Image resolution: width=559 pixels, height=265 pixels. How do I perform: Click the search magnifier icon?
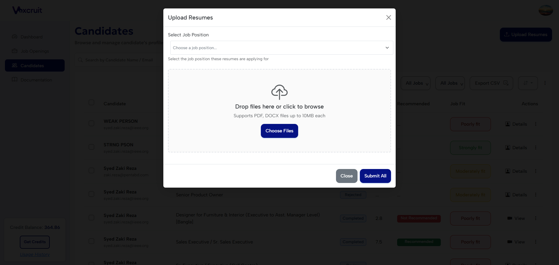pyautogui.click(x=80, y=60)
